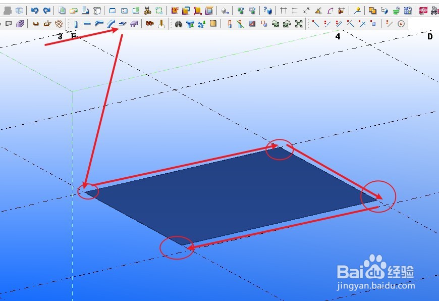Screen dimensions: 439x301
Task: Click the create steel beam icon
Action: pos(87,24)
